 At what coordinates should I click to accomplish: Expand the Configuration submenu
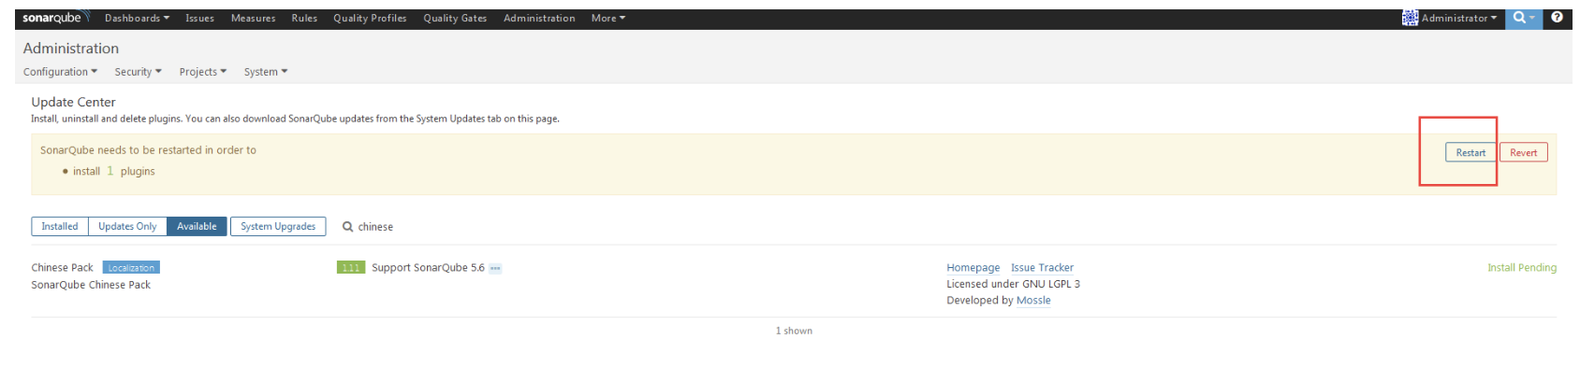coord(60,72)
